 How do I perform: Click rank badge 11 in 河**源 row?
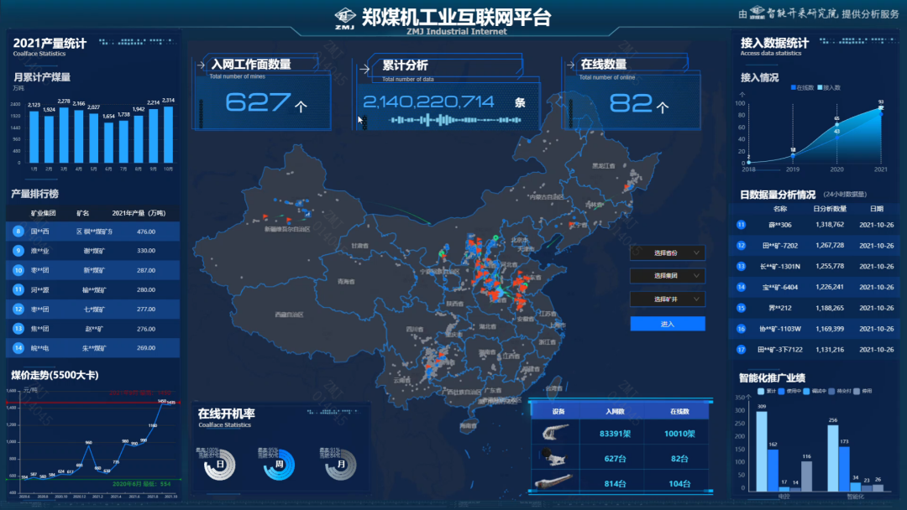[18, 290]
